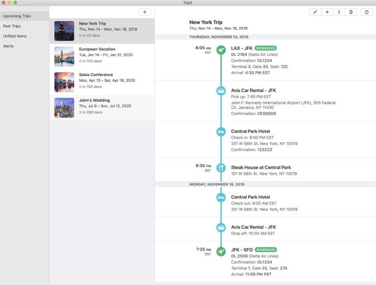Click Pick up: 7:45 PM EST text
The width and height of the screenshot is (376, 285).
(x=251, y=97)
